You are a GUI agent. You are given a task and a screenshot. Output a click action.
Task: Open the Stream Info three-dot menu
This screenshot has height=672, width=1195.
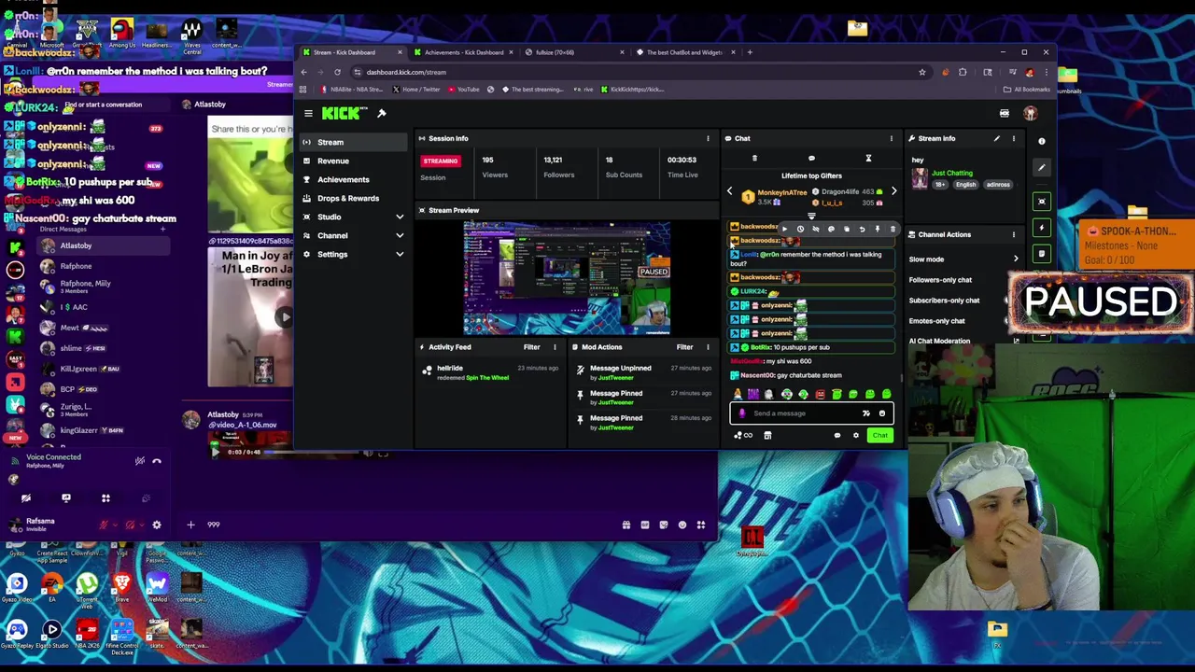coord(1013,138)
